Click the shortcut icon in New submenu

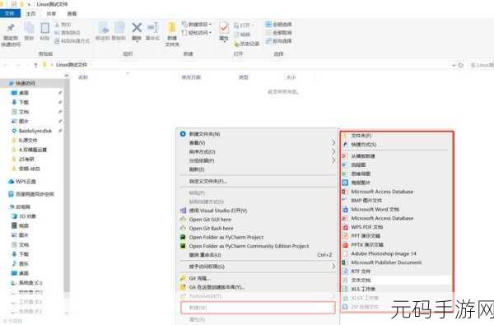click(x=345, y=144)
